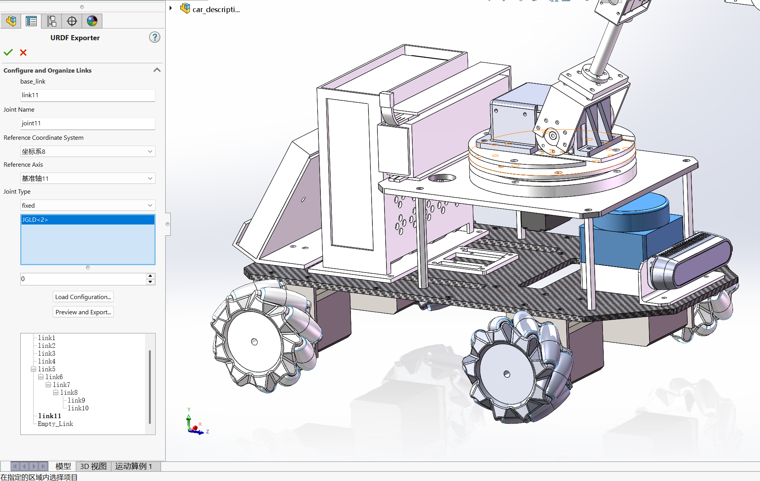Viewport: 760px width, 481px height.
Task: Edit the Joint Name field joint11
Action: pyautogui.click(x=88, y=123)
